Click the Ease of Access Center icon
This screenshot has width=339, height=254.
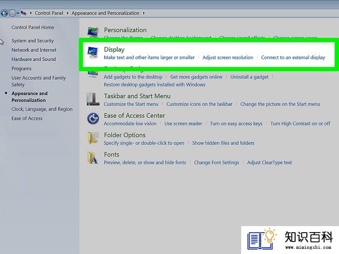93,119
